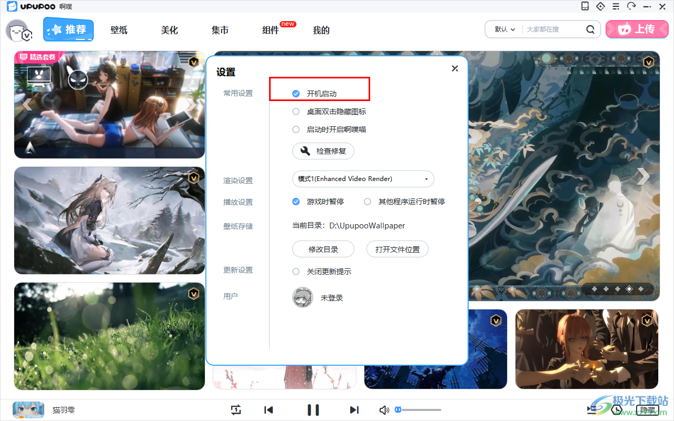Open the user avatar at top left
The height and width of the screenshot is (421, 674).
tap(19, 31)
